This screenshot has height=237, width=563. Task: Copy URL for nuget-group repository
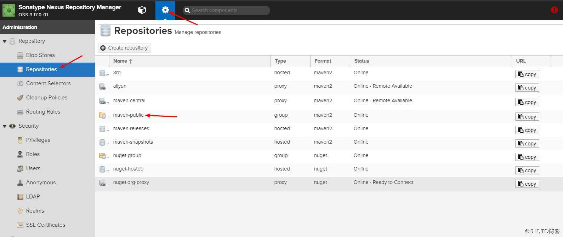527,157
